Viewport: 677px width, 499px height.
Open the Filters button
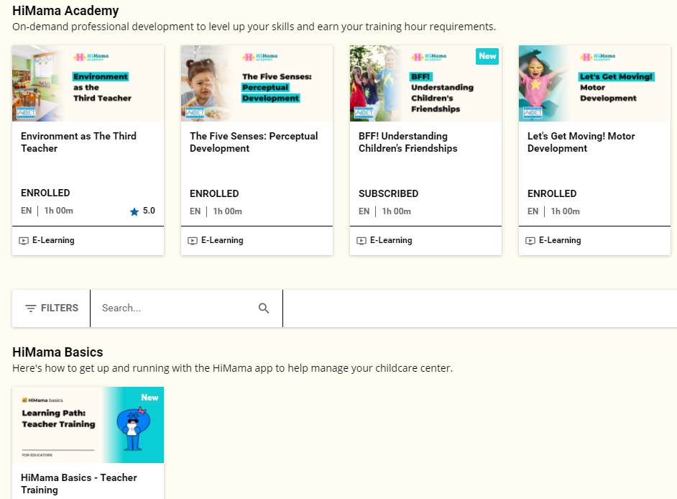pyautogui.click(x=51, y=308)
